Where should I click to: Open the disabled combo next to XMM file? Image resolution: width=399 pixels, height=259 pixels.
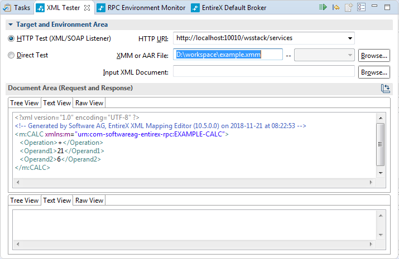[x=324, y=55]
